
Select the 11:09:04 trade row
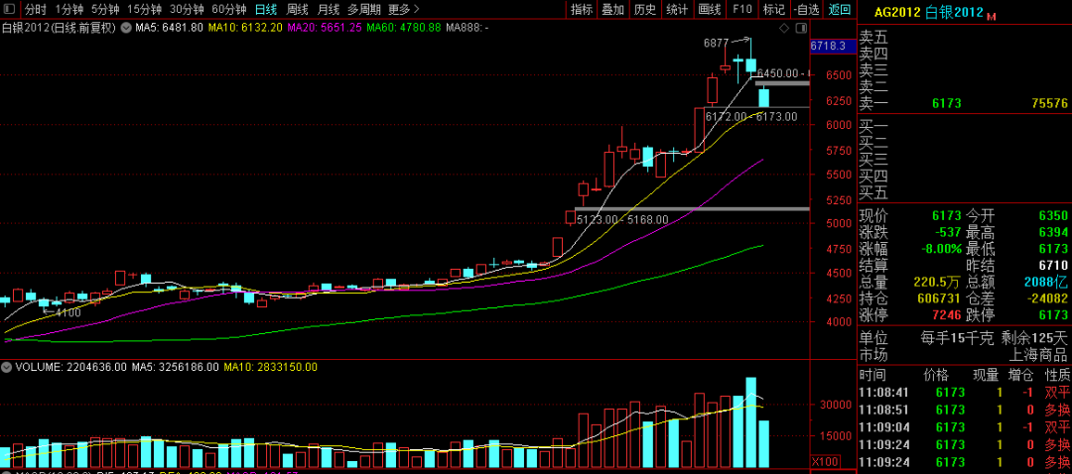click(x=964, y=427)
